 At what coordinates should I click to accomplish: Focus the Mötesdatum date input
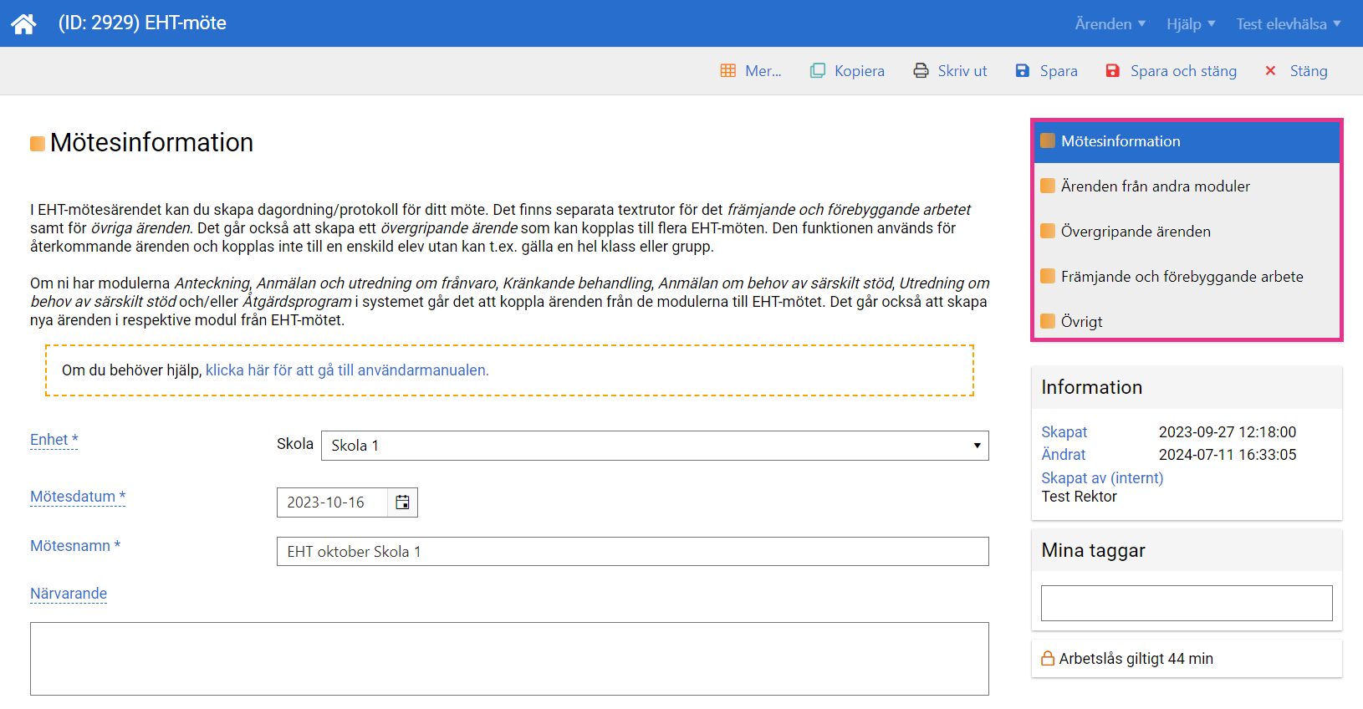[x=332, y=502]
